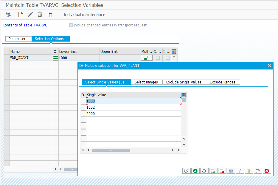Toggle display/change mode with glasses icon

8,14
